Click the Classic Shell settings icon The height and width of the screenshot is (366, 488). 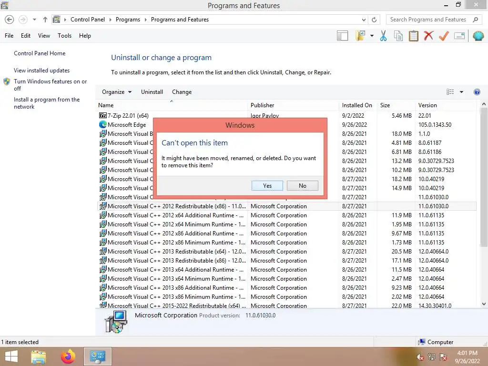(478, 36)
